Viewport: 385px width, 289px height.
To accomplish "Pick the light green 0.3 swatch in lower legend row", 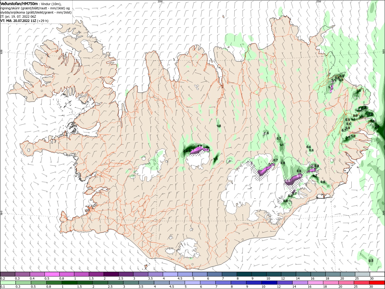I will 23,283.
